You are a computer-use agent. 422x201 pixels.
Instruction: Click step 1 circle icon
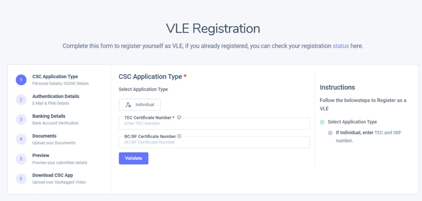21,80
